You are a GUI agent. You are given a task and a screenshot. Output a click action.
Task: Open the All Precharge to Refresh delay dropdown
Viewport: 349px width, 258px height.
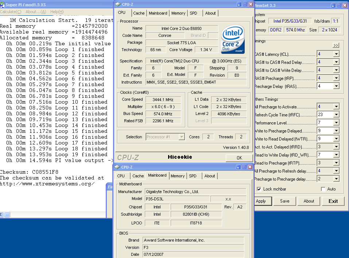click(336, 171)
